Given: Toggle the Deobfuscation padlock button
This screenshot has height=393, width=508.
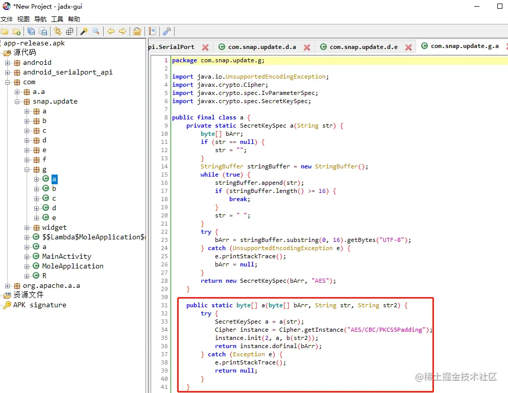Looking at the screenshot, I should (137, 31).
